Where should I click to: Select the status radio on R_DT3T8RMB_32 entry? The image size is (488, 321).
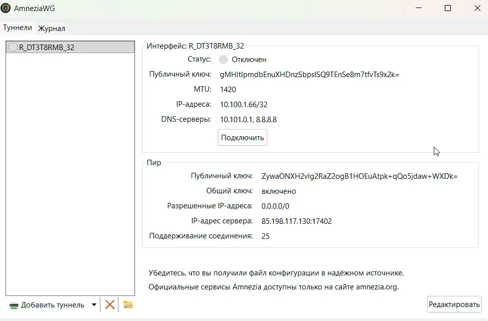click(13, 46)
